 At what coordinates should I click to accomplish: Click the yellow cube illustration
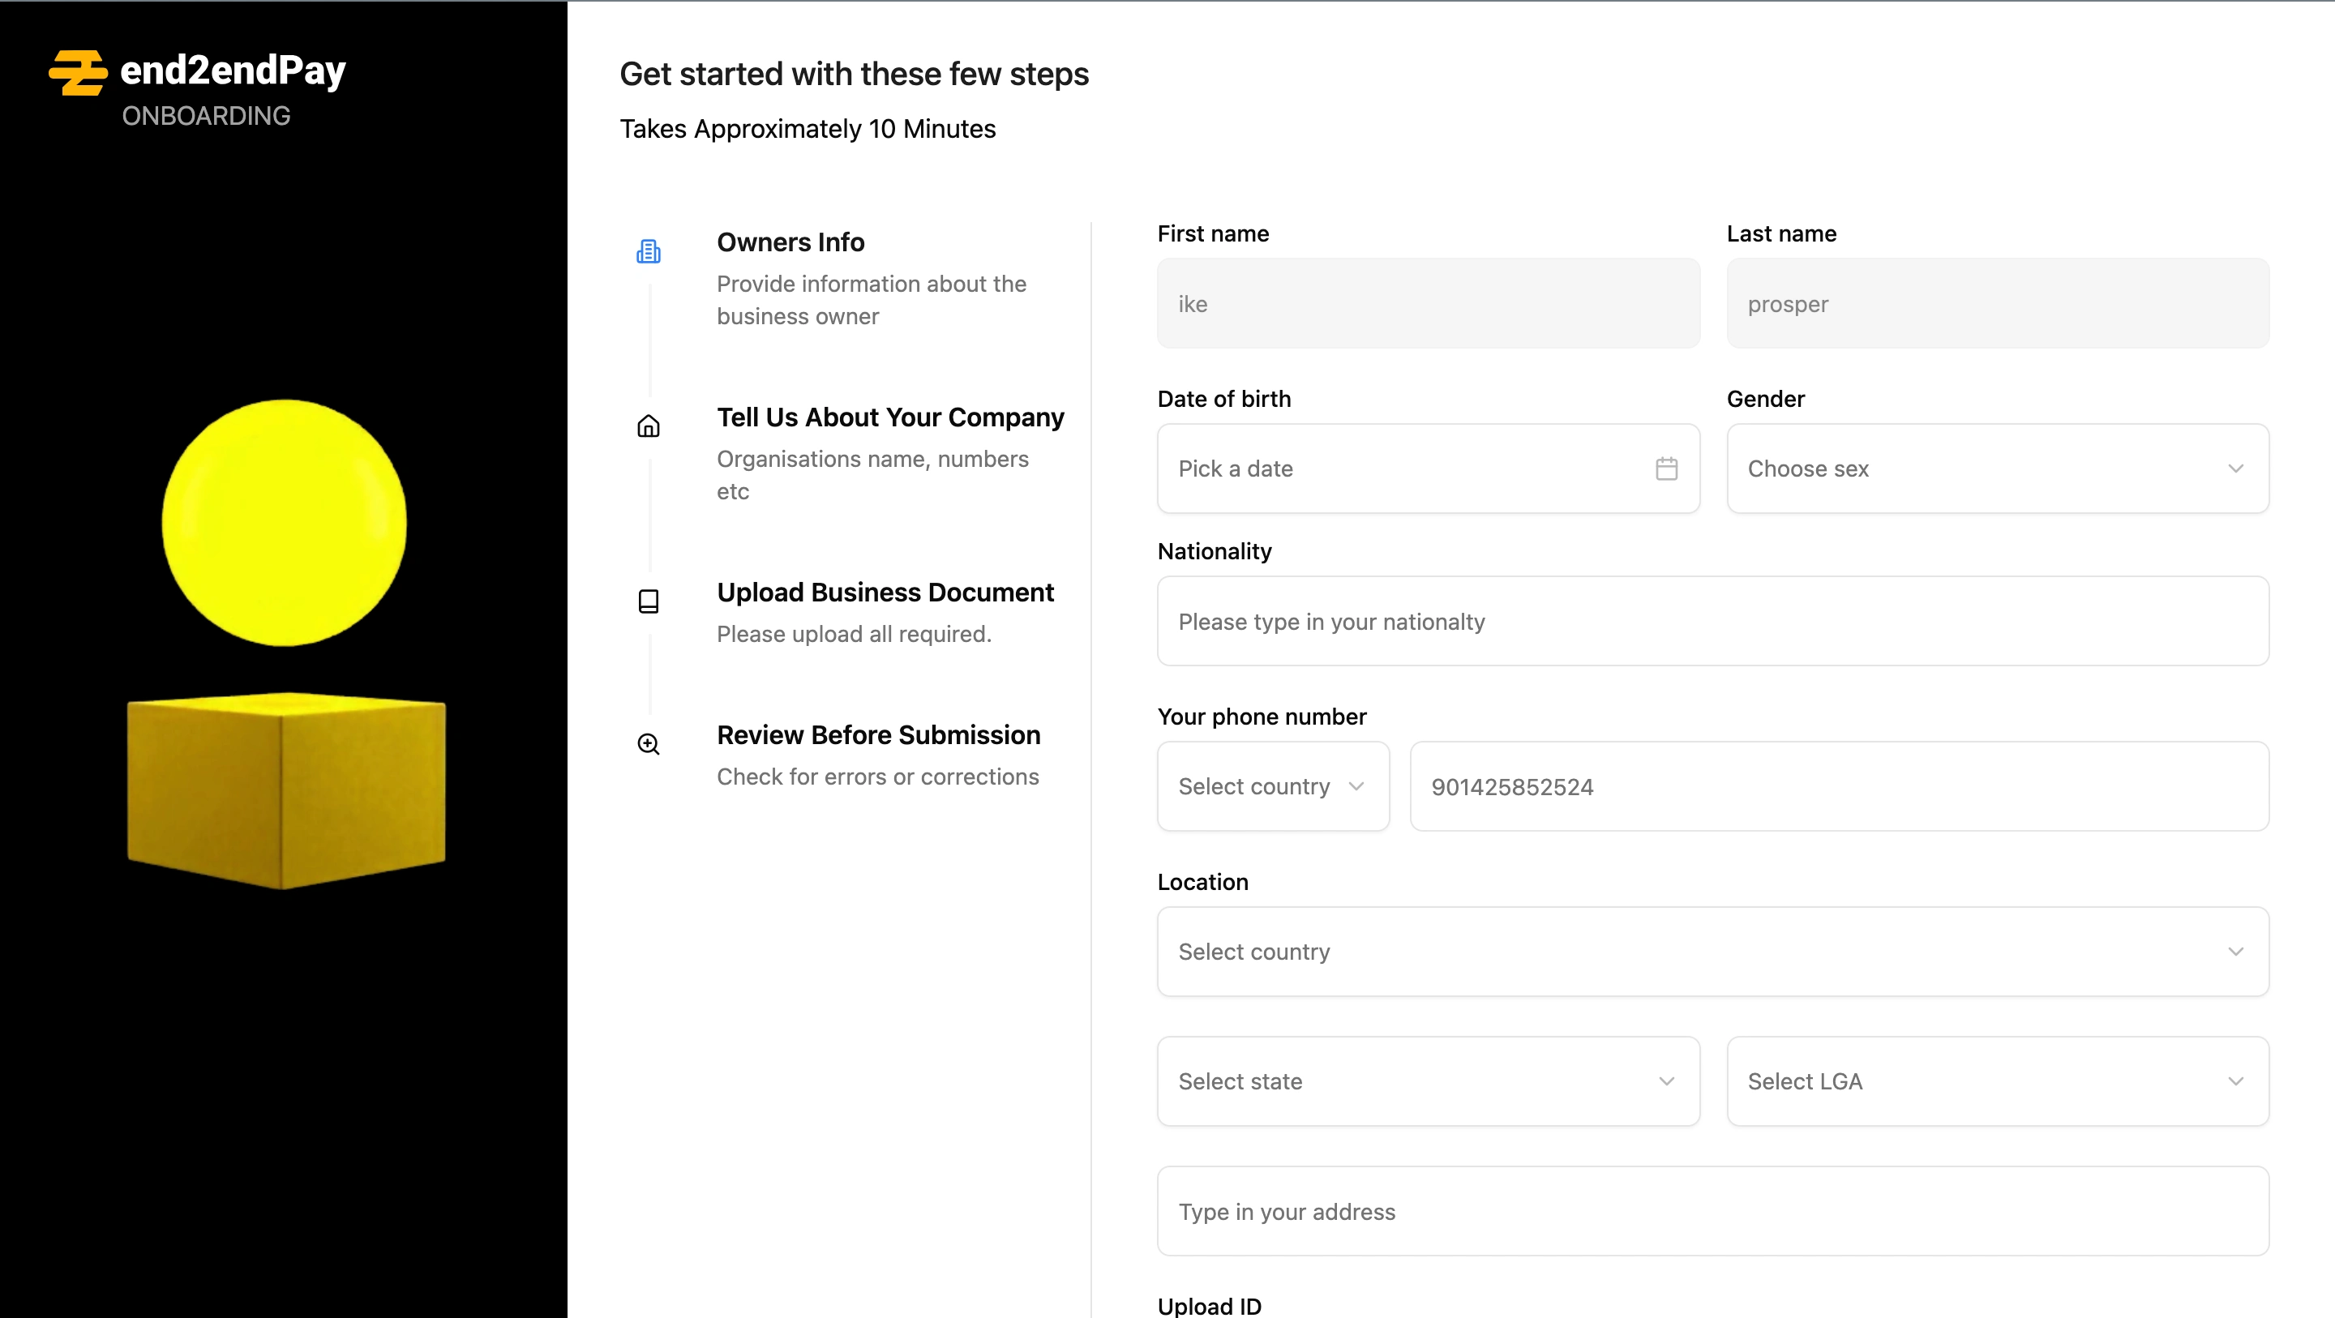coord(285,790)
